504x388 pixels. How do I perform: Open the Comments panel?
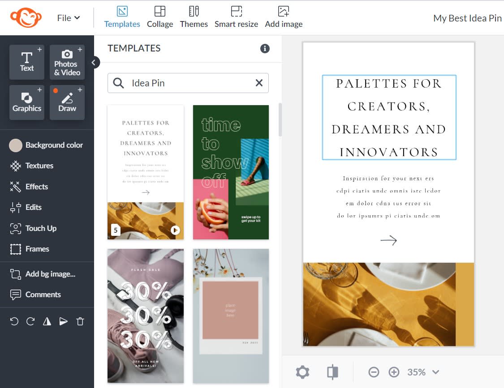pos(35,294)
